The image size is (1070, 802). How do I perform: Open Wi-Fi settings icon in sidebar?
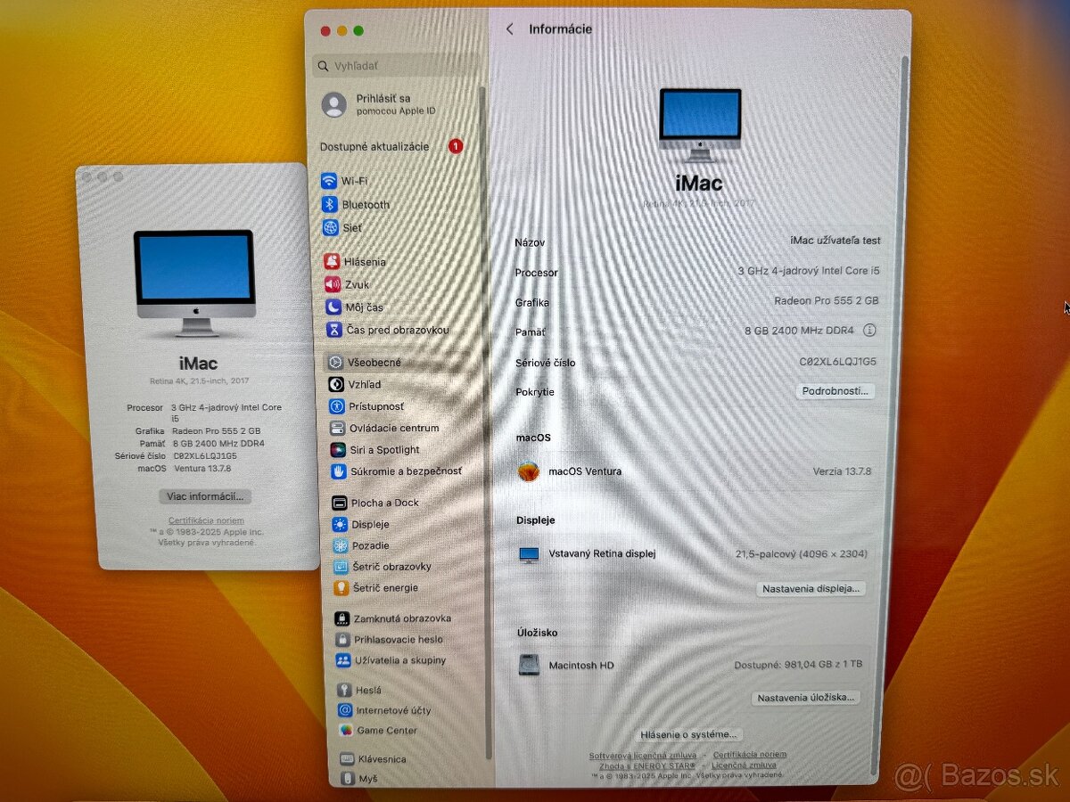pos(330,181)
